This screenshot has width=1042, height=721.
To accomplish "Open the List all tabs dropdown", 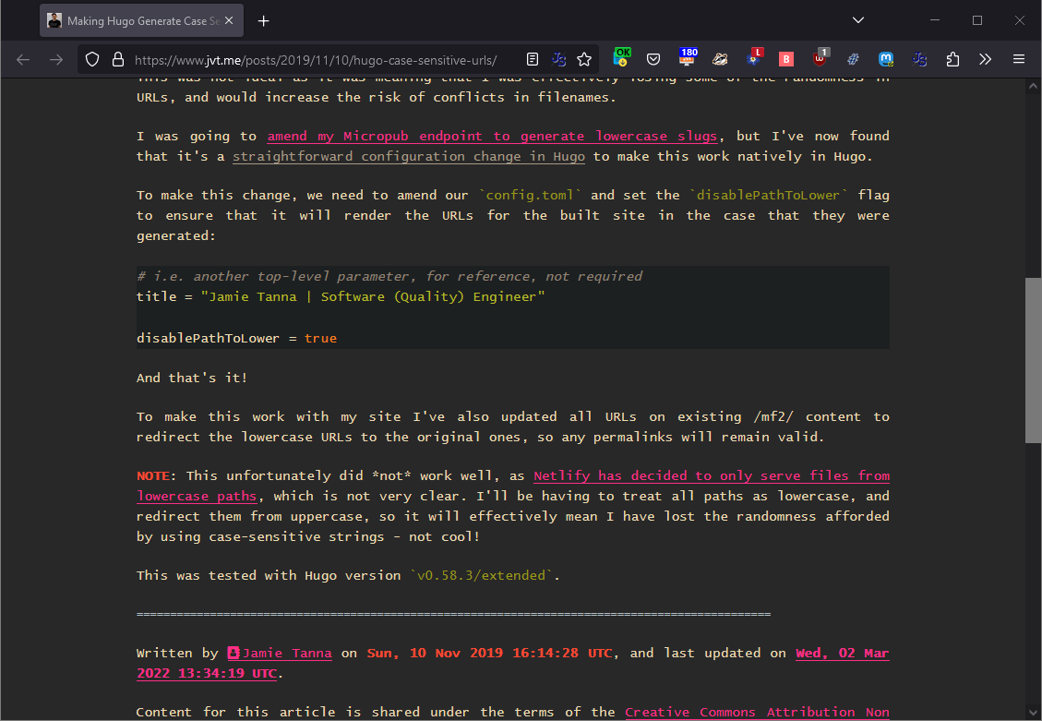I will (x=857, y=20).
